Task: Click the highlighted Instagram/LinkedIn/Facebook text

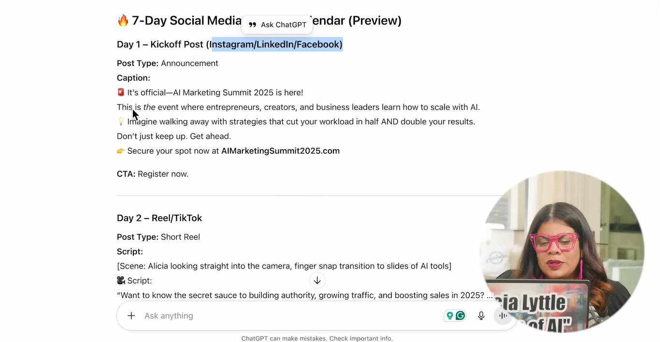Action: 276,44
